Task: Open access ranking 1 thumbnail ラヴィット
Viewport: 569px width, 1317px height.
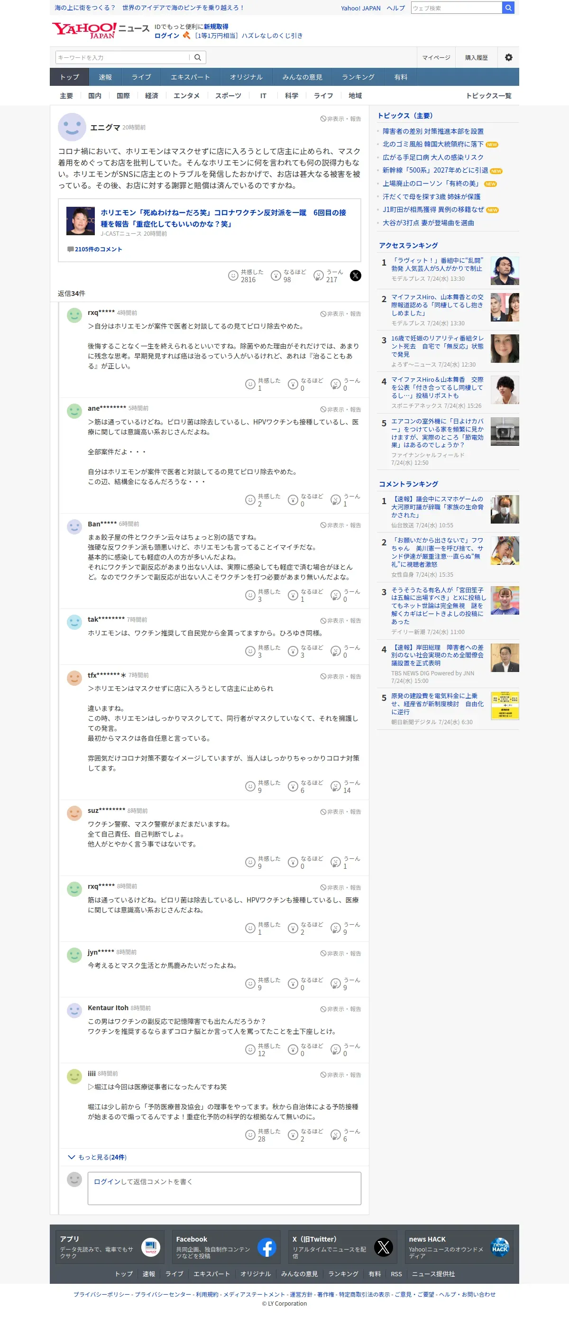Action: tap(505, 270)
